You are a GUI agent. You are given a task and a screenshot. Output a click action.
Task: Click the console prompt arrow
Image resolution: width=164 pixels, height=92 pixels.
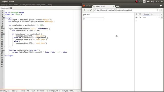pyautogui.click(x=136, y=20)
